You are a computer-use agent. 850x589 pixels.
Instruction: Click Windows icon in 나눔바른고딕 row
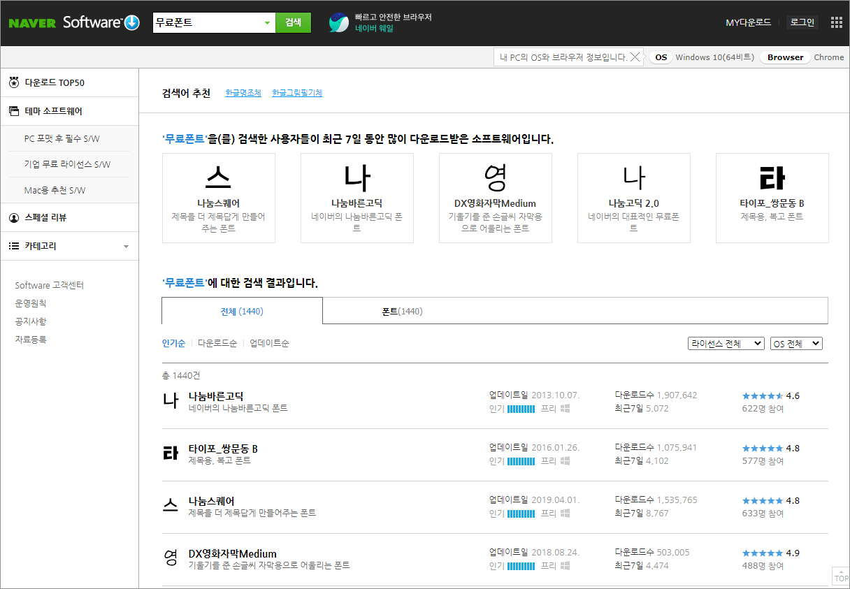[x=566, y=408]
